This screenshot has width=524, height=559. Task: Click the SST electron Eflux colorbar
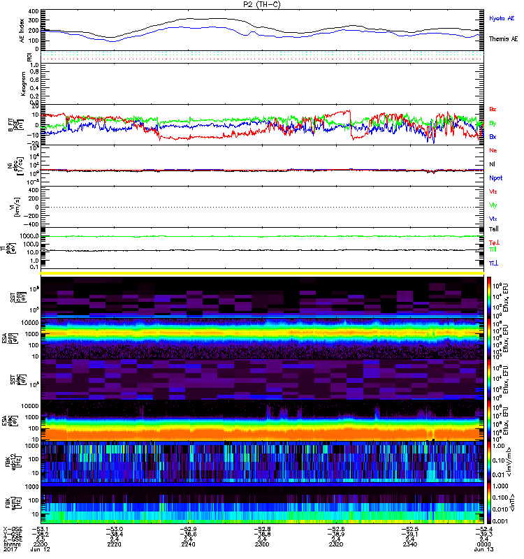point(489,379)
